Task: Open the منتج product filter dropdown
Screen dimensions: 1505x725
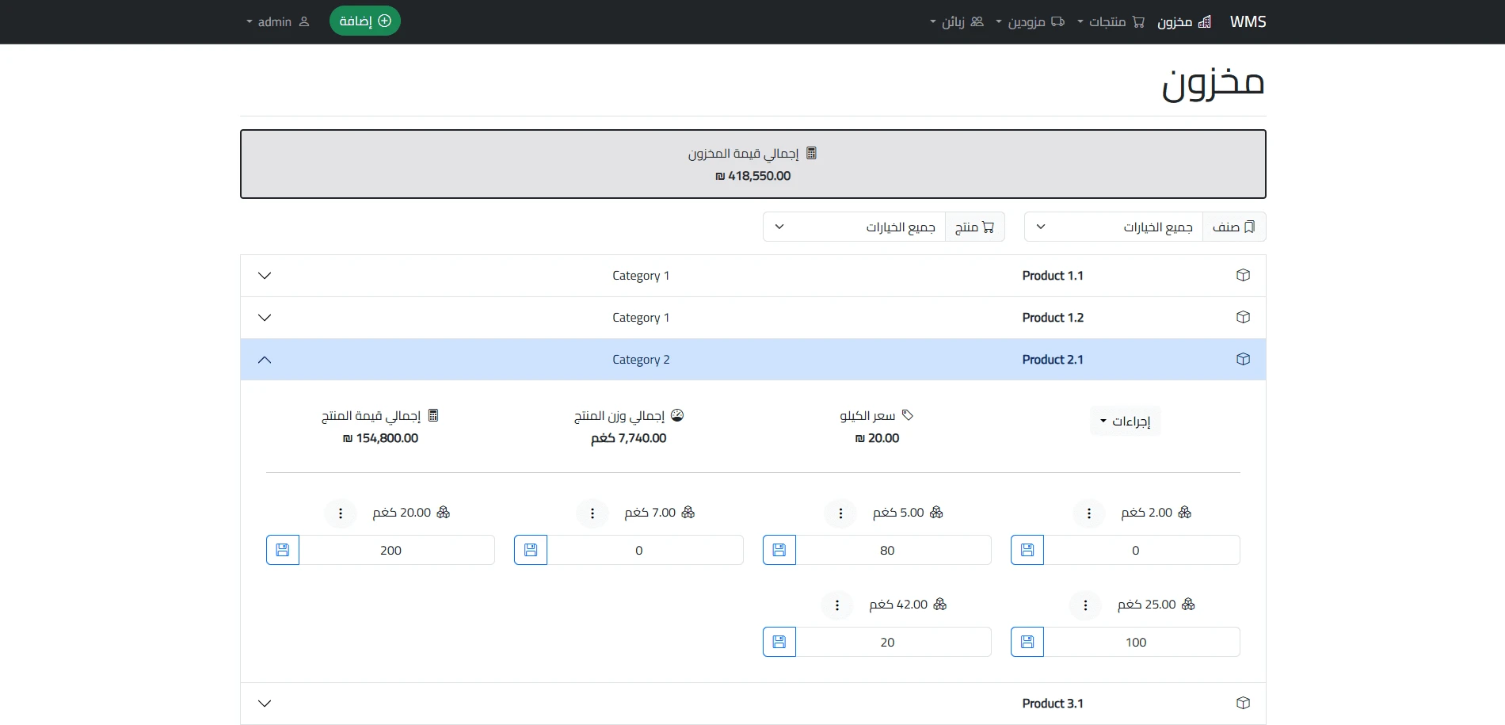Action: tap(855, 227)
